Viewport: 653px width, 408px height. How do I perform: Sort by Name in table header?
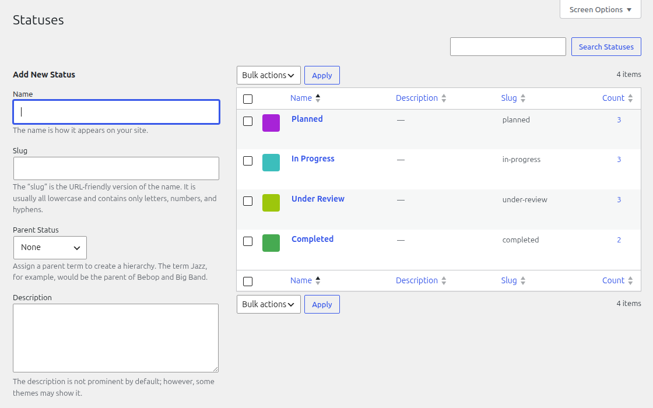coord(306,99)
